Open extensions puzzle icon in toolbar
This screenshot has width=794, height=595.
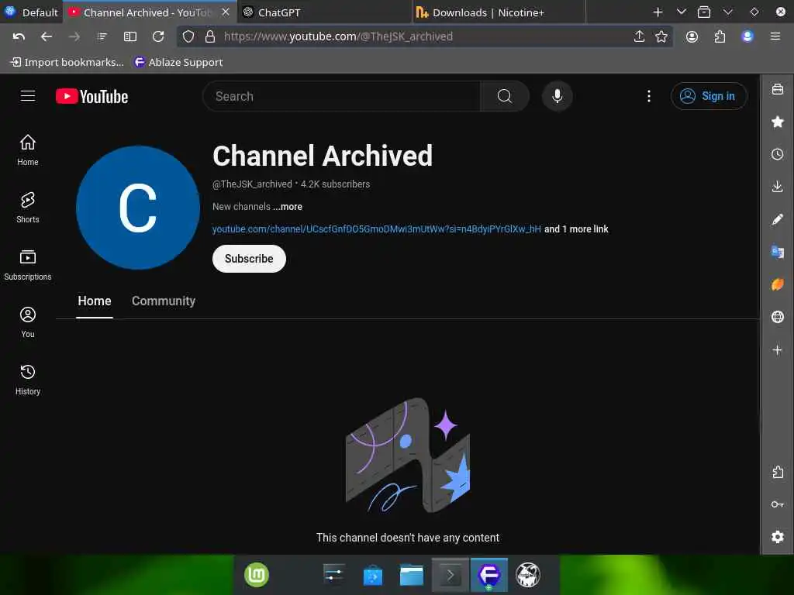720,36
